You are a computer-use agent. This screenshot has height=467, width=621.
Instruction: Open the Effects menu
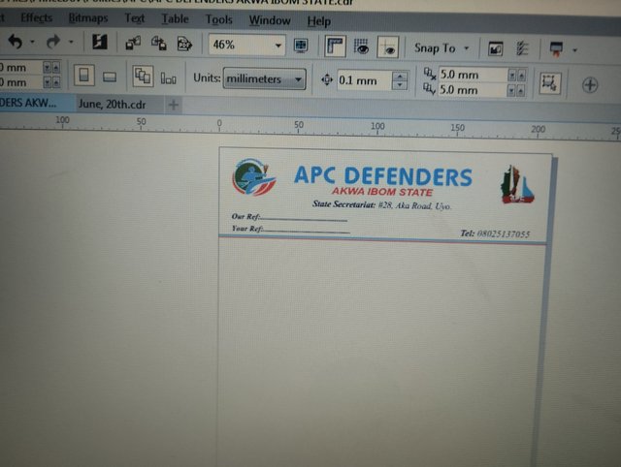37,17
